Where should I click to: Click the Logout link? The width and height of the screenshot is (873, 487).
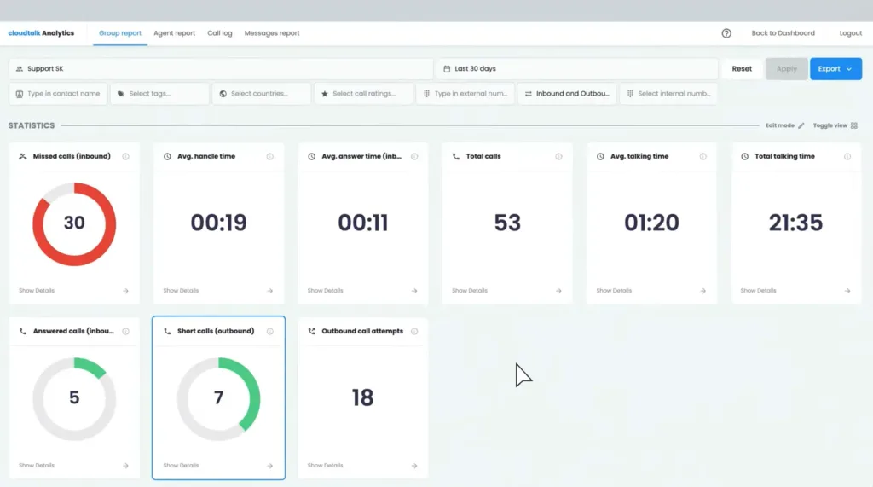coord(850,33)
